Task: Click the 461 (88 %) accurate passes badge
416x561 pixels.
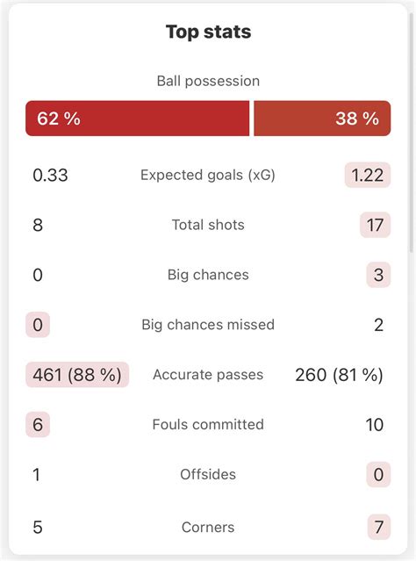Action: click(77, 375)
